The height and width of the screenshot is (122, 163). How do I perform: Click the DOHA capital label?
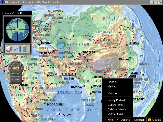click(51, 75)
